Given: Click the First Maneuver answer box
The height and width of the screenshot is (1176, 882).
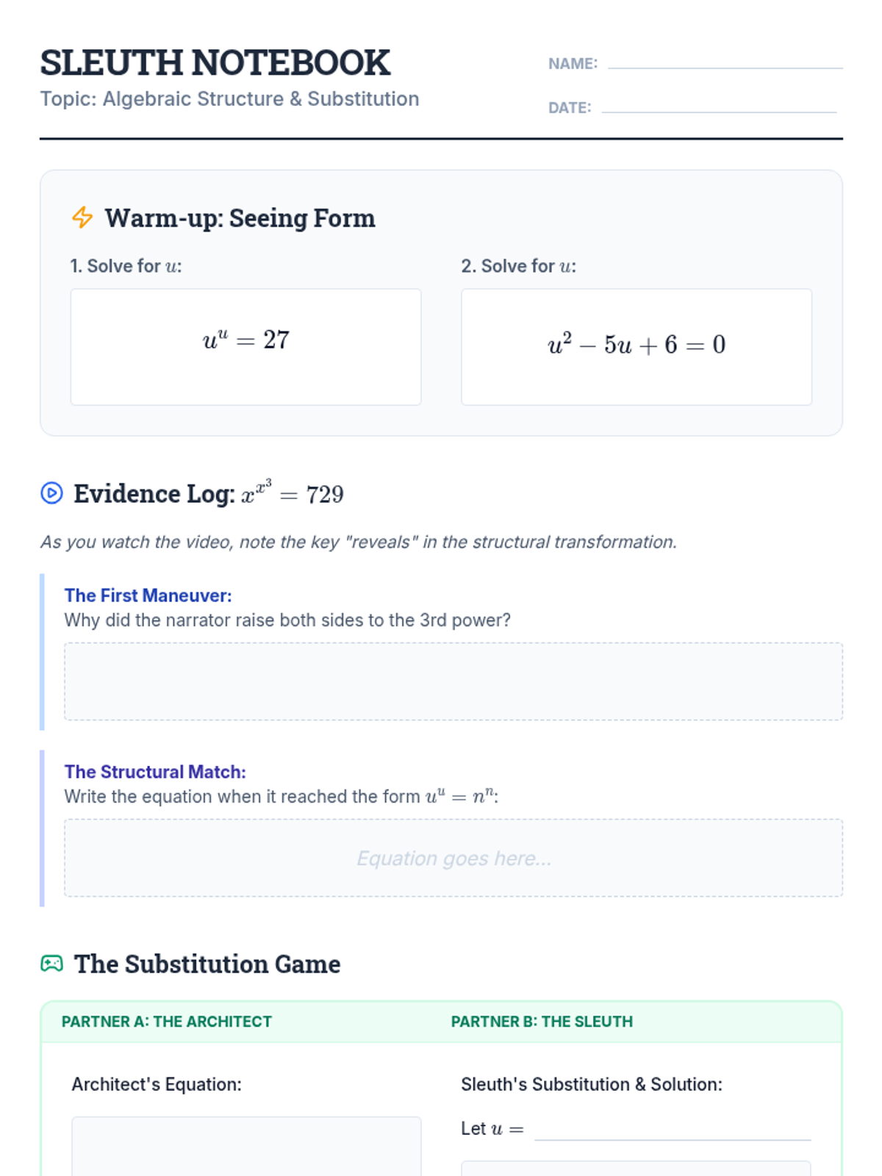Looking at the screenshot, I should point(453,681).
